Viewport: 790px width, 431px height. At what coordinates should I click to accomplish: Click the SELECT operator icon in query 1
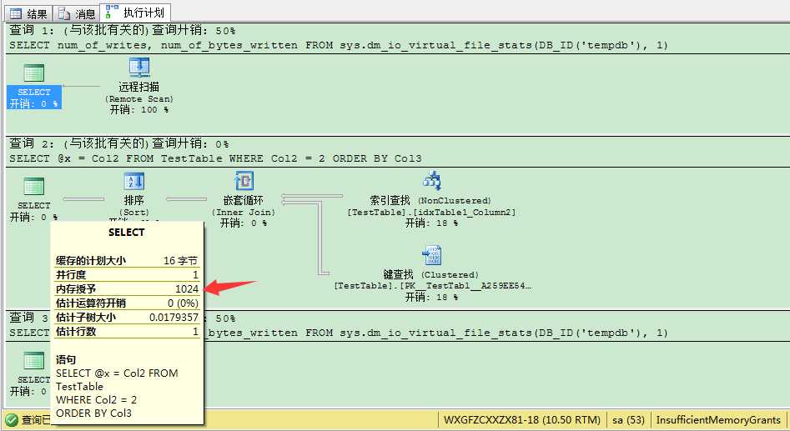[x=33, y=73]
